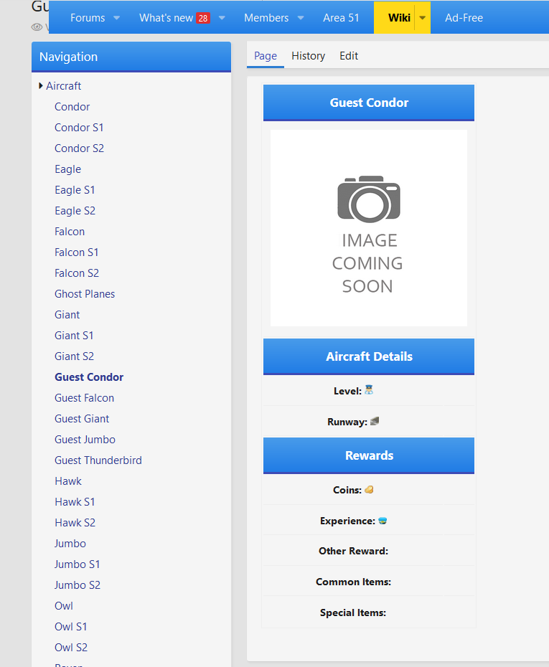The height and width of the screenshot is (667, 549).
Task: Open the Guest Thunderbird page
Action: click(x=98, y=460)
